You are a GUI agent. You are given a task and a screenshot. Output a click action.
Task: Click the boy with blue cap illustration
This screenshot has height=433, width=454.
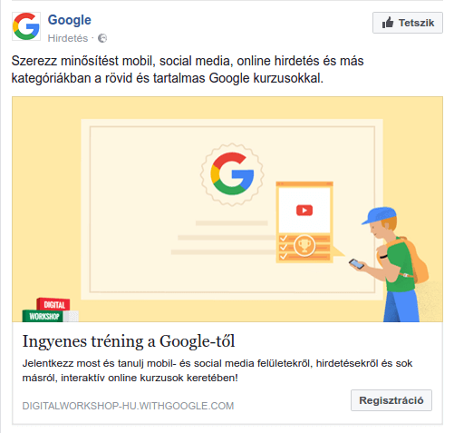pyautogui.click(x=395, y=264)
